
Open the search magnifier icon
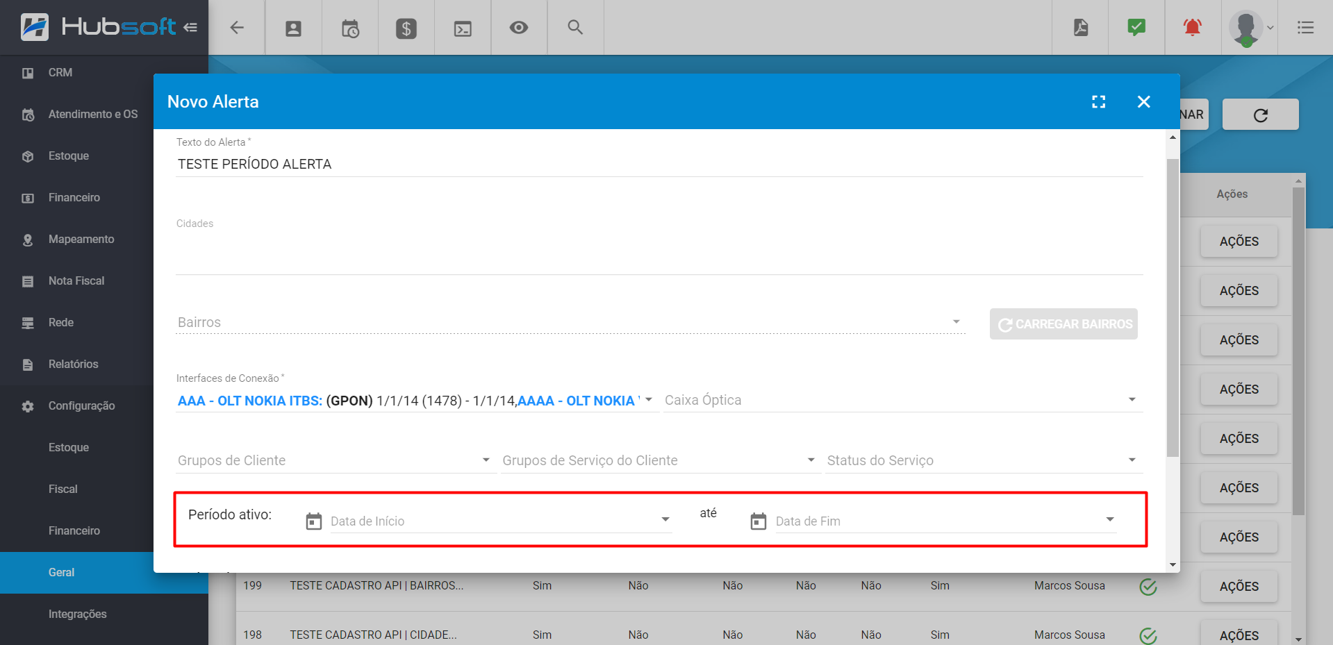[x=575, y=28]
